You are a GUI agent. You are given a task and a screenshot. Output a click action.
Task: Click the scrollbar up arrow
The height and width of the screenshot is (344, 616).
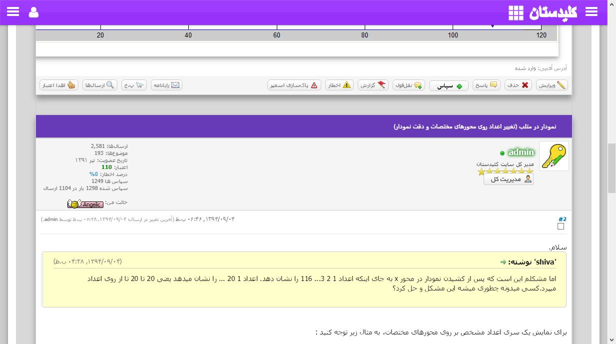(612, 4)
